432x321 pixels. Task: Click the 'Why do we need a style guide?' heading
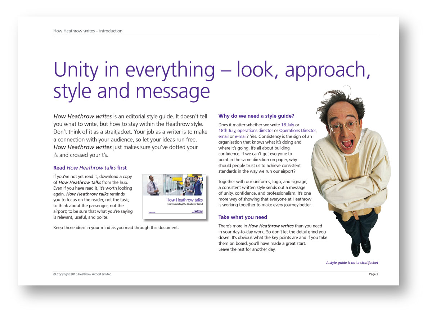click(x=256, y=116)
